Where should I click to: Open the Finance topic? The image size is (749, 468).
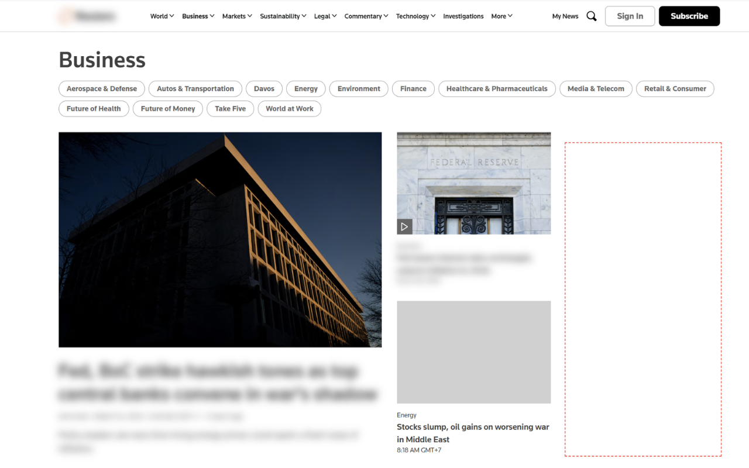tap(413, 89)
